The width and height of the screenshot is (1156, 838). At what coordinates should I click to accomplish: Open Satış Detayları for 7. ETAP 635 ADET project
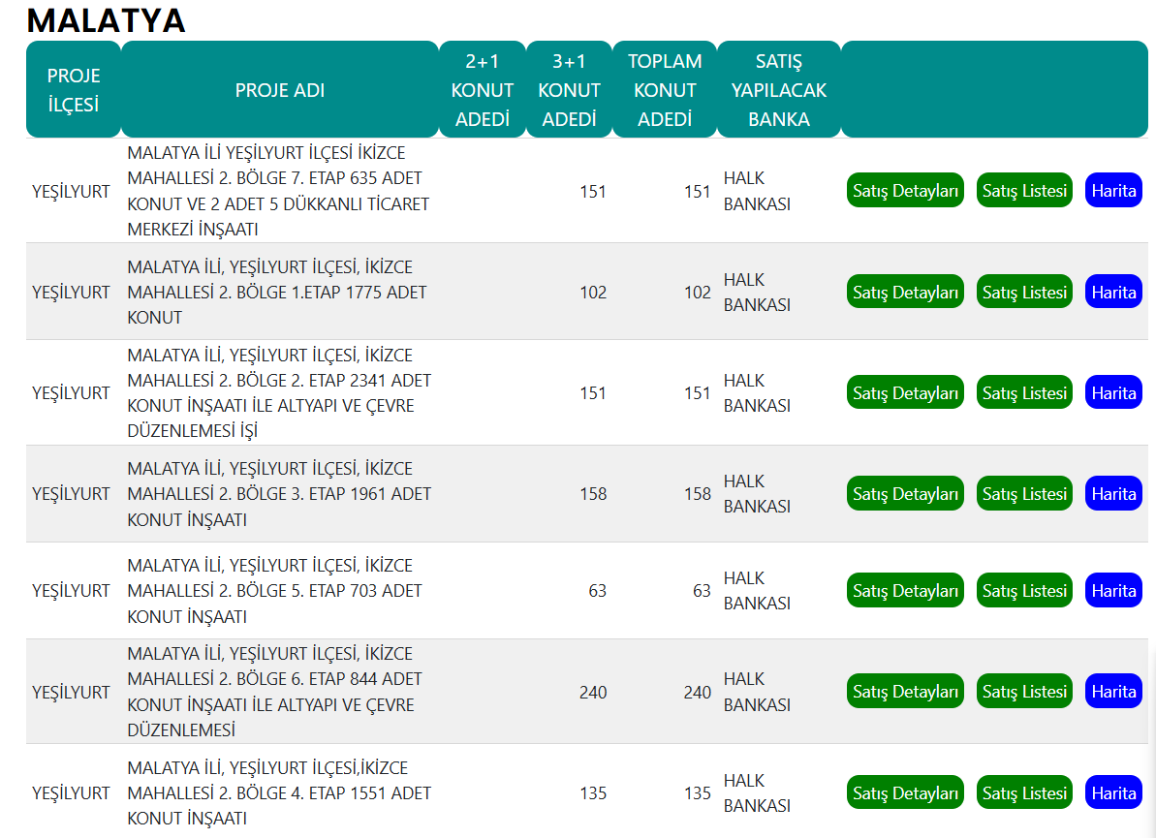[x=905, y=191]
